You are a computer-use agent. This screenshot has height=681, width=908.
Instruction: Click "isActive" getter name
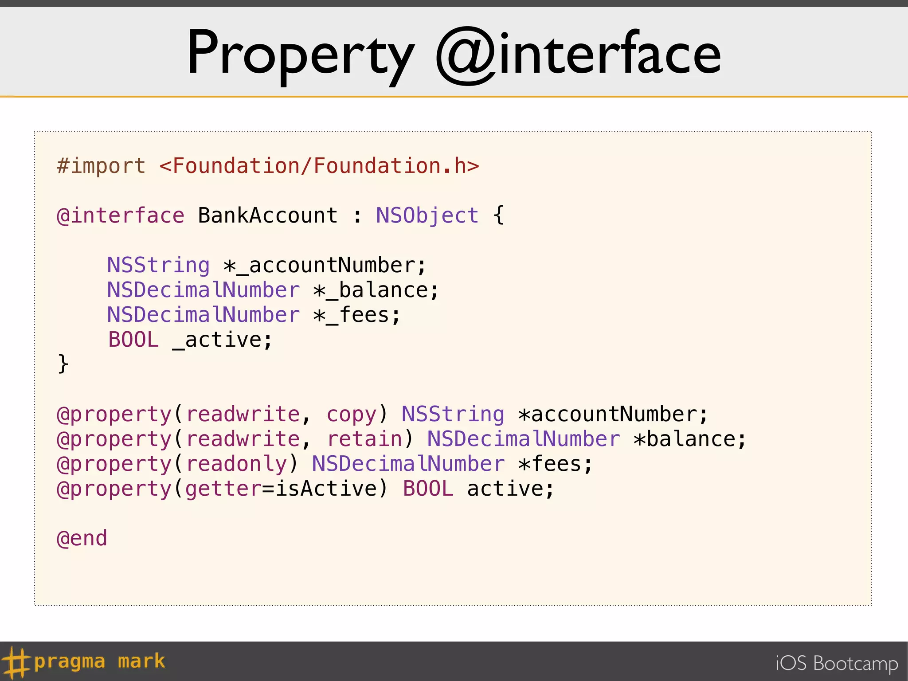[326, 489]
